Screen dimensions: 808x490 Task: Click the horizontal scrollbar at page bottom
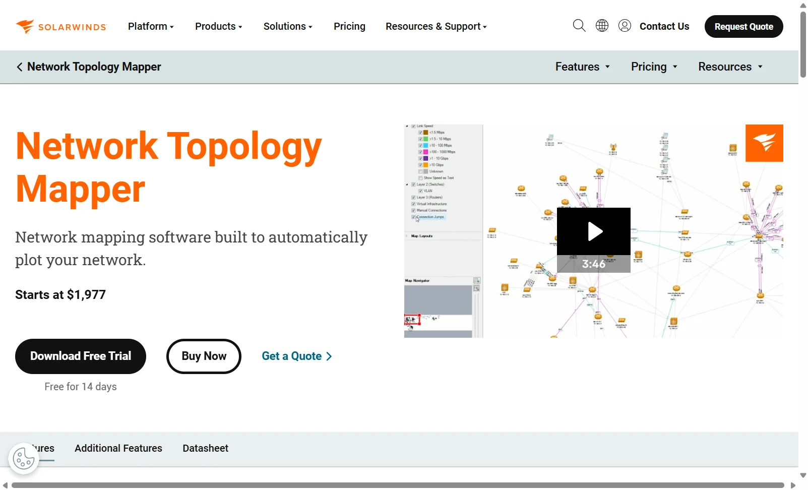pos(398,485)
